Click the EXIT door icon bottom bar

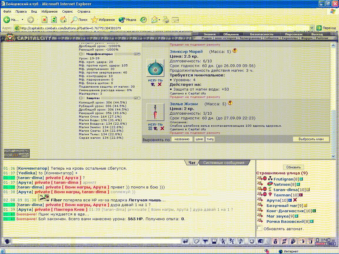point(311,241)
